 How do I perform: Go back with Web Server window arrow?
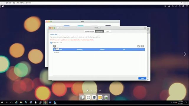pos(58,28)
